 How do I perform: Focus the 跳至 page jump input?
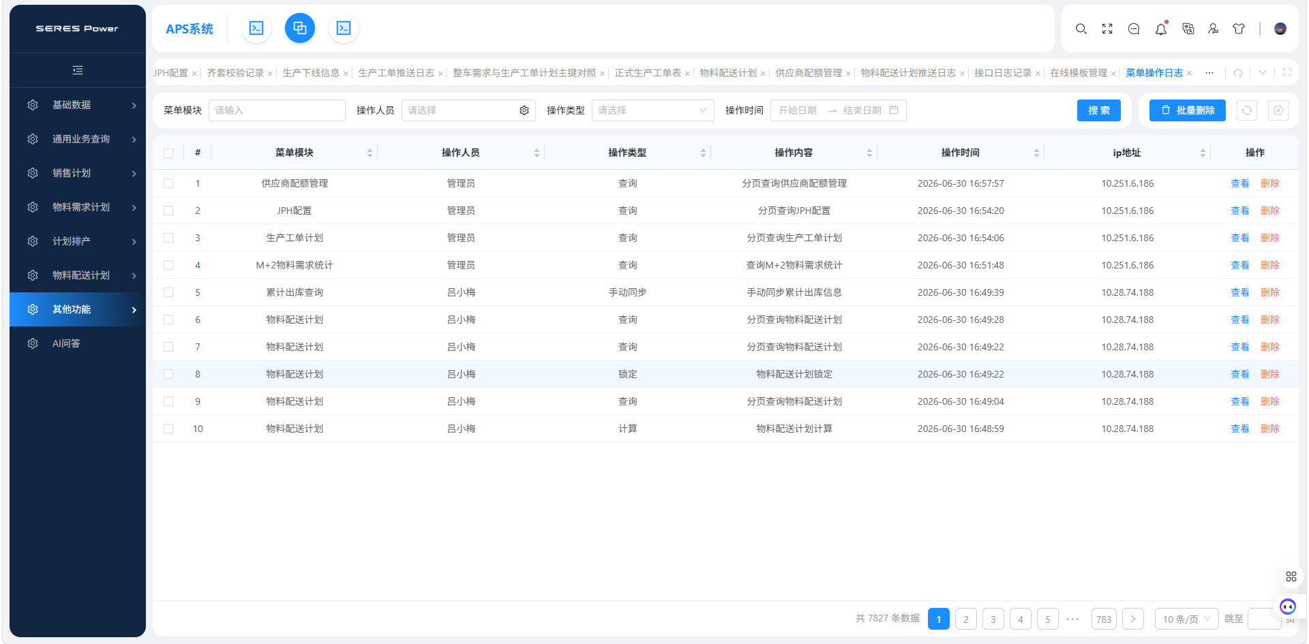pyautogui.click(x=1264, y=619)
